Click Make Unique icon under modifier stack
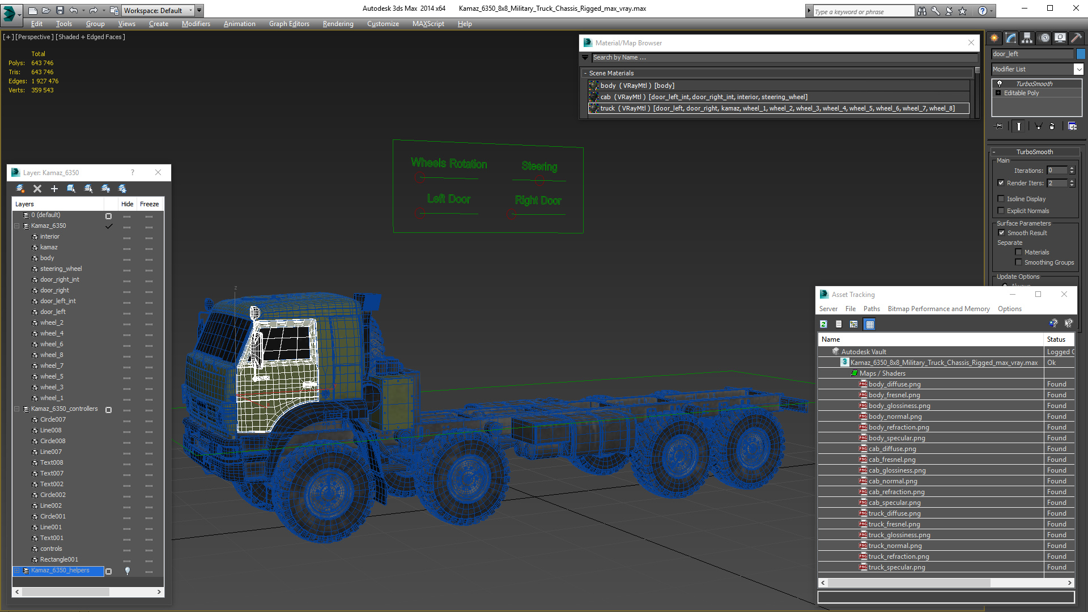Viewport: 1088px width, 612px height. [x=1038, y=126]
